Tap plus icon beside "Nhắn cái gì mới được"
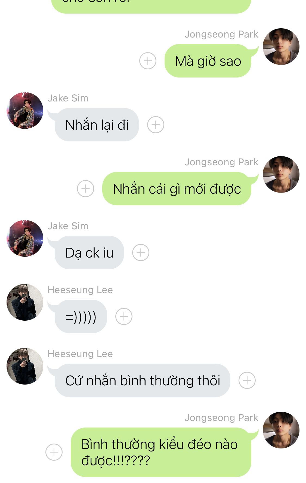 click(x=85, y=188)
